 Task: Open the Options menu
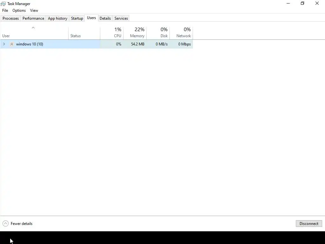[x=19, y=10]
